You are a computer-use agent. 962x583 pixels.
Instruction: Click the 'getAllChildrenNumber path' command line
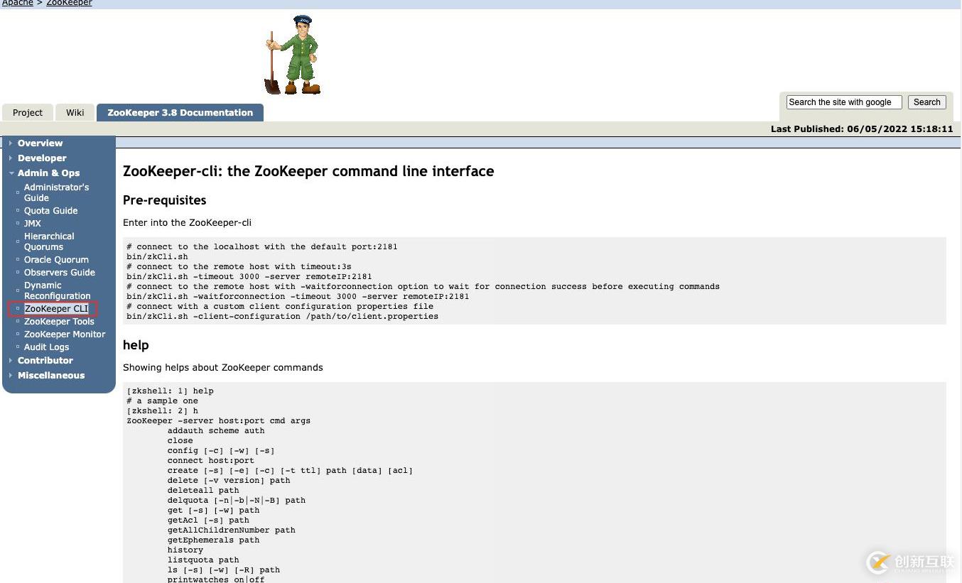click(232, 530)
